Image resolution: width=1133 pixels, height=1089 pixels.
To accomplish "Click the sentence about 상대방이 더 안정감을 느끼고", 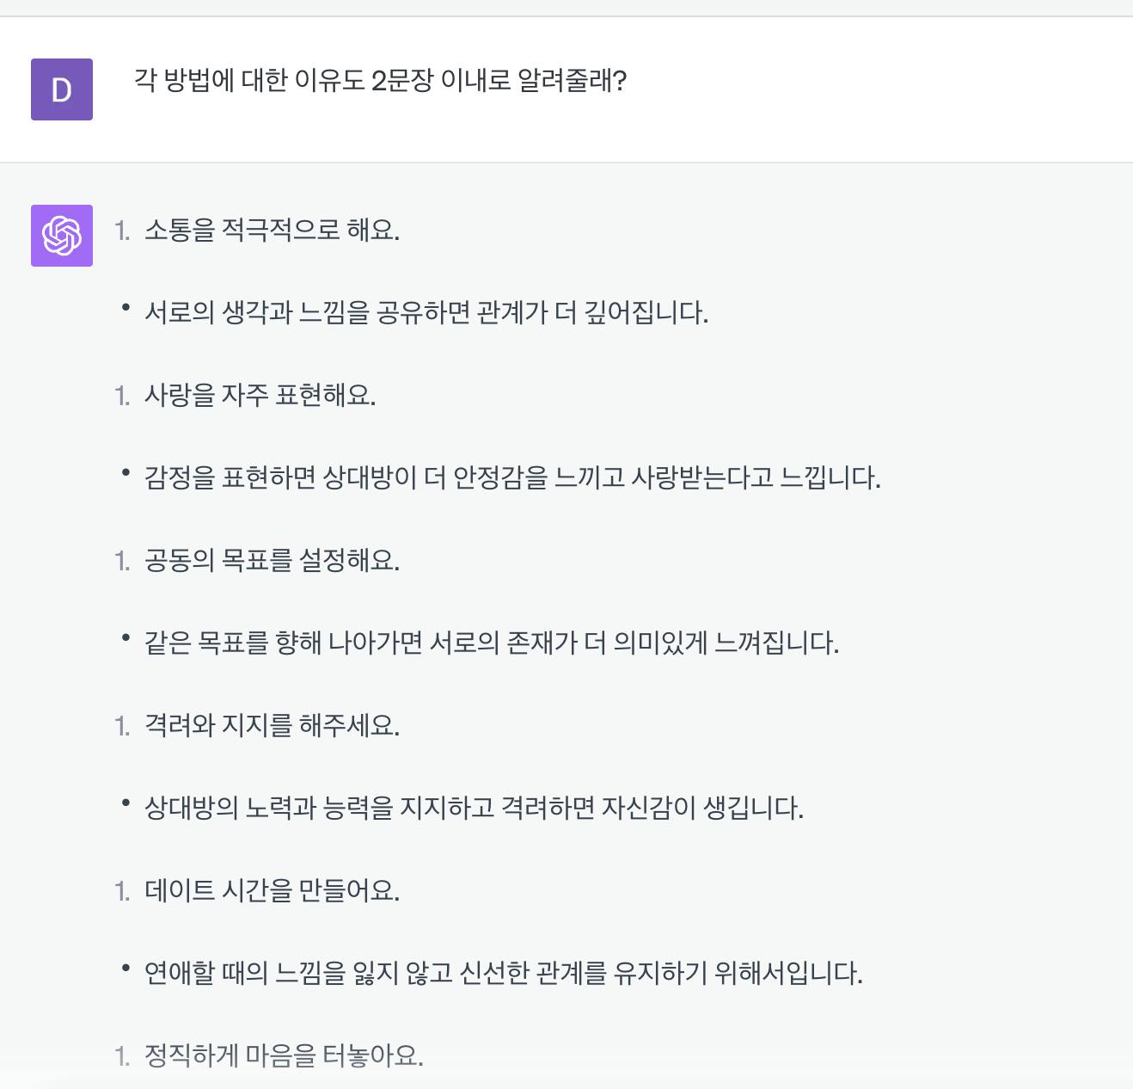I will [512, 477].
